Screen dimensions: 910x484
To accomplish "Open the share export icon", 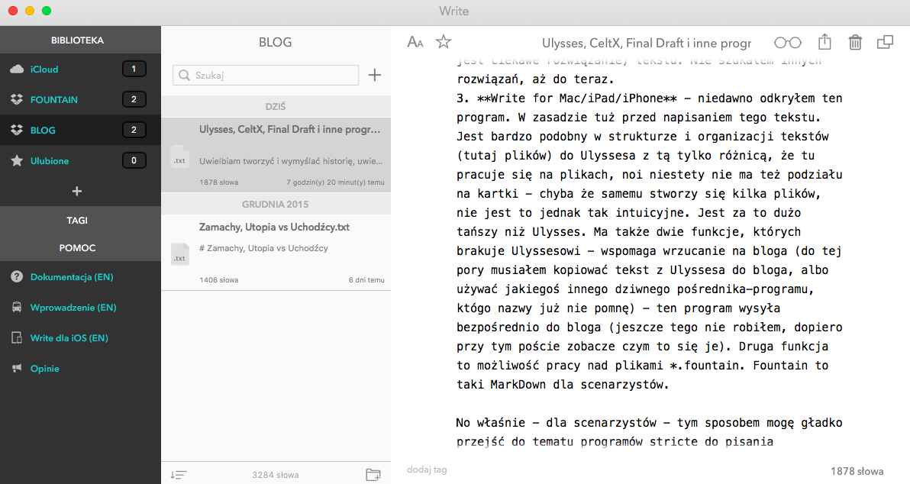I will (x=824, y=43).
